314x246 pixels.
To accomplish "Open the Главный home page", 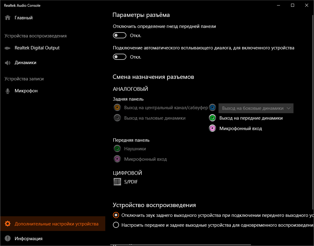I will [x=24, y=18].
